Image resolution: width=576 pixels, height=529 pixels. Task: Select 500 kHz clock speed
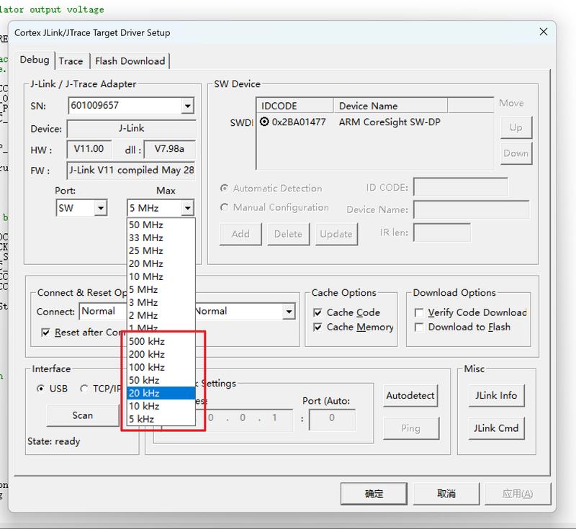[161, 341]
